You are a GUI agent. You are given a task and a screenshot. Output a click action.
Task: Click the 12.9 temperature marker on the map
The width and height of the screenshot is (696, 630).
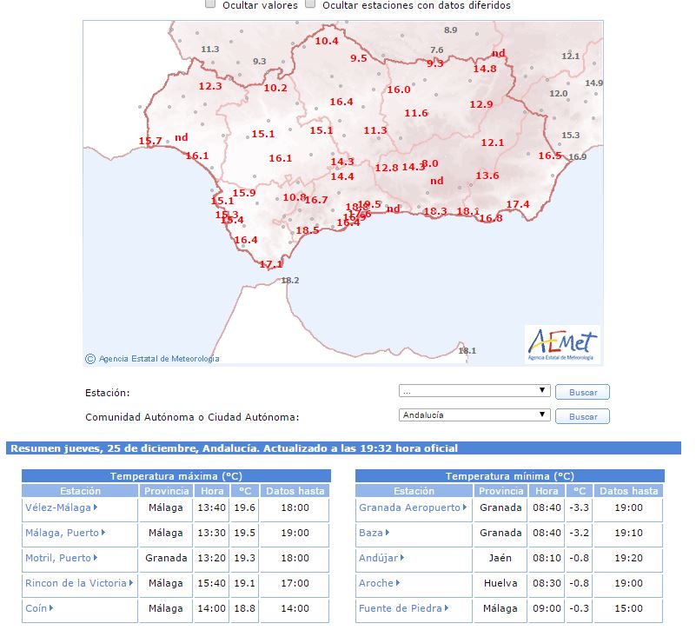481,104
